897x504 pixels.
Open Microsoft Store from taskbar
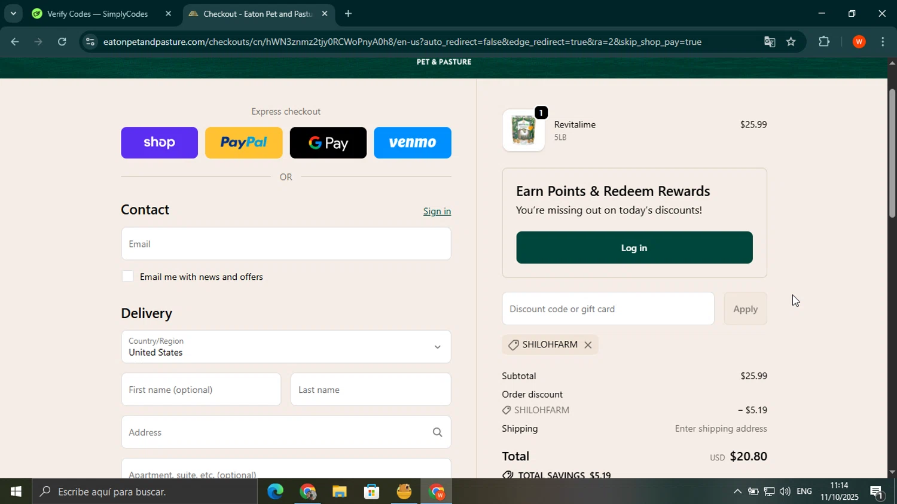[x=372, y=491]
